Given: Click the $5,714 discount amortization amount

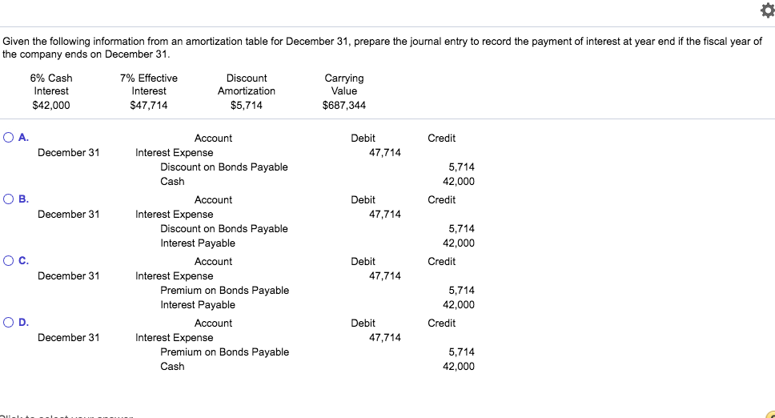Looking at the screenshot, I should 246,105.
